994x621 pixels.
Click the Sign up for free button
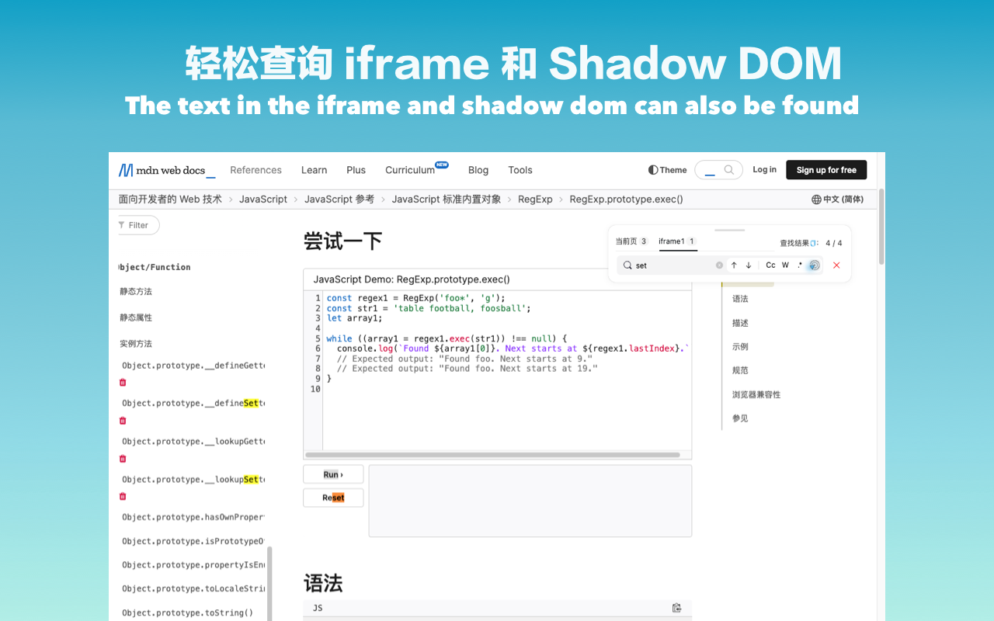point(826,170)
